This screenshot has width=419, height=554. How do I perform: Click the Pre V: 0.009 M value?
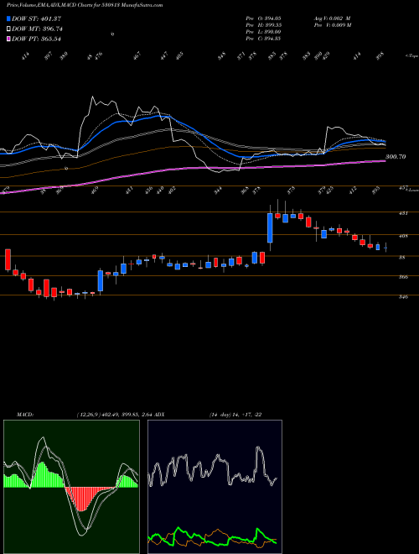coord(332,25)
